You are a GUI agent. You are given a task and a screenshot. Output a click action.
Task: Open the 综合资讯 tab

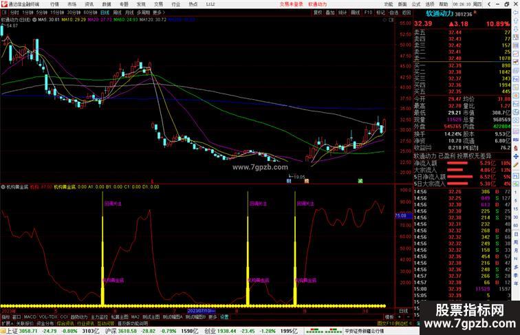click(65, 323)
